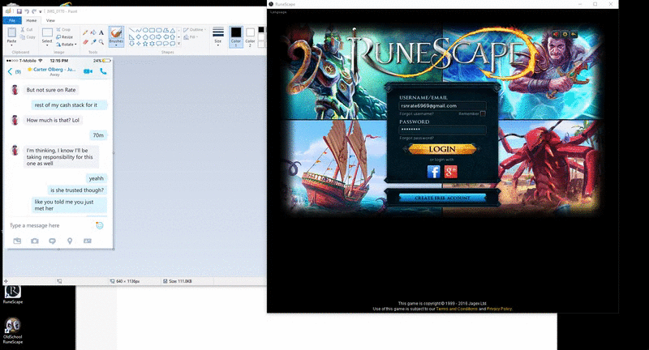649x350 pixels.
Task: Open the Language menu in RuneScape window
Action: coord(278,12)
